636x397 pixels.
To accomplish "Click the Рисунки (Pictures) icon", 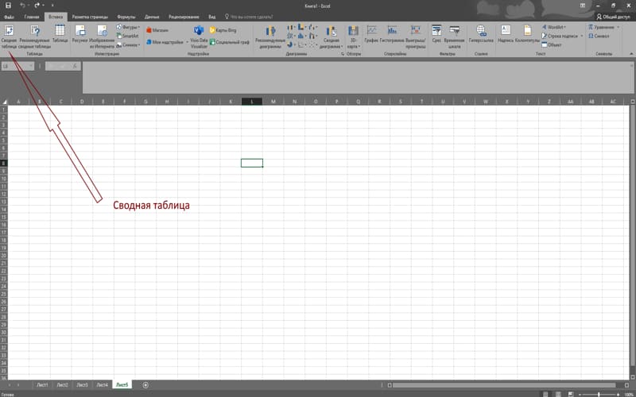I will tap(80, 30).
